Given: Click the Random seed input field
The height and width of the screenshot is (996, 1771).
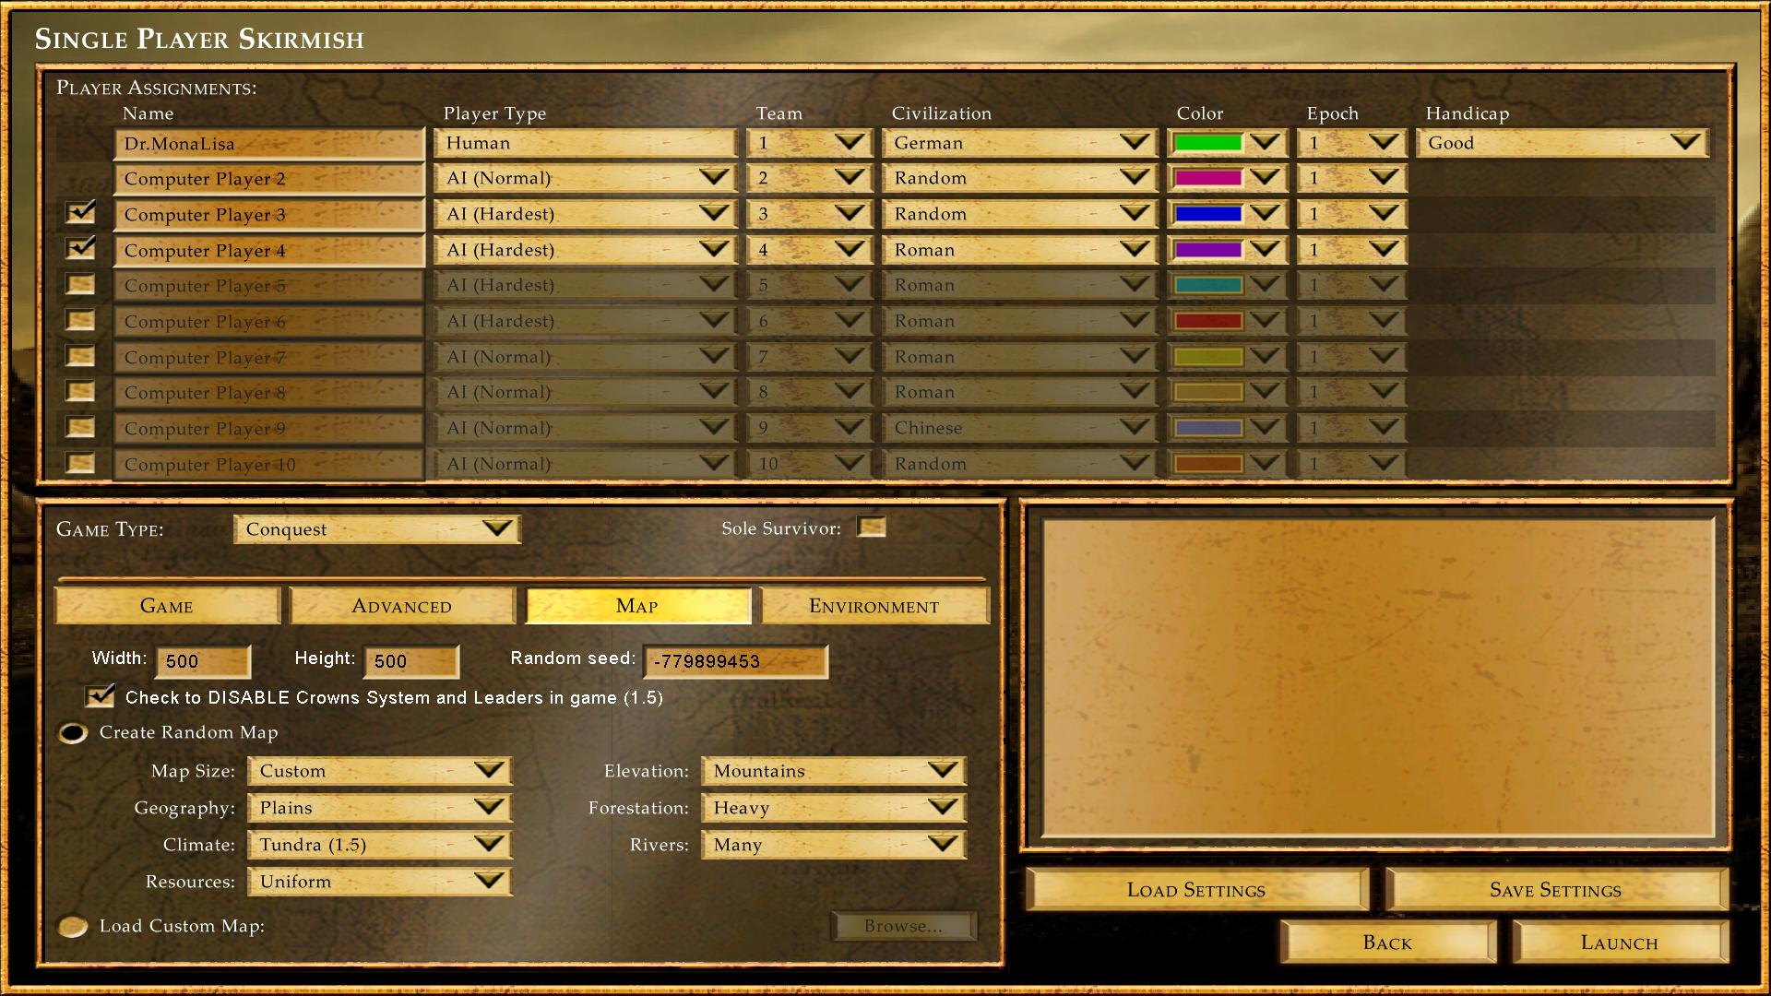Looking at the screenshot, I should click(734, 661).
